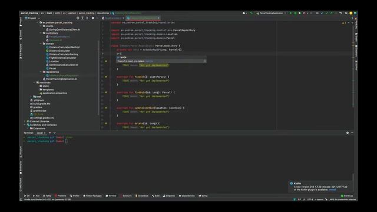
Task: Add new terminal session with plus
Action: [50, 133]
